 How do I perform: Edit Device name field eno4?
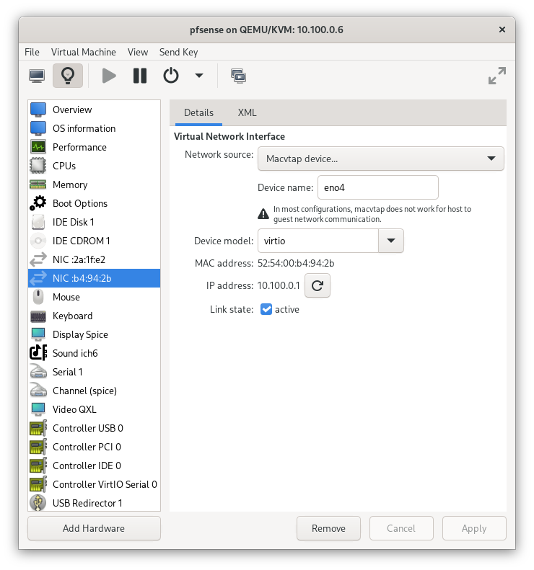click(378, 187)
